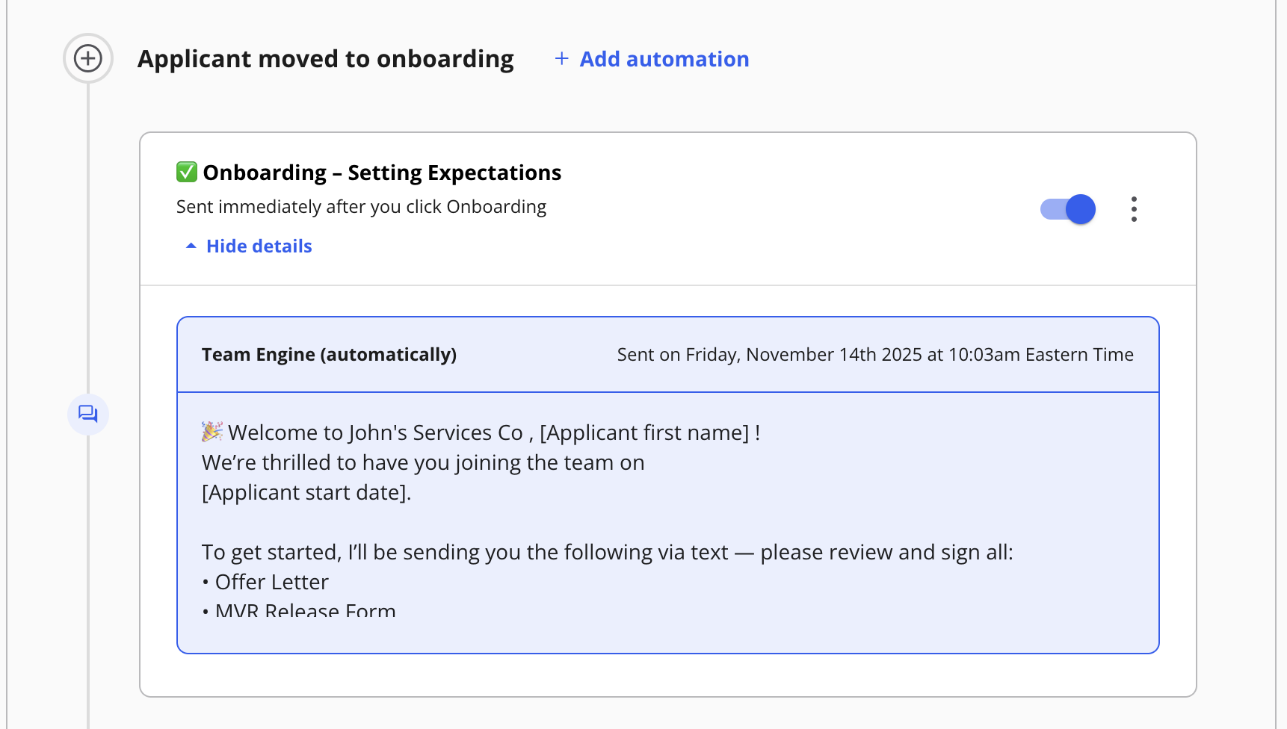The height and width of the screenshot is (729, 1287).
Task: Click the Offer Letter bullet item
Action: pos(271,582)
